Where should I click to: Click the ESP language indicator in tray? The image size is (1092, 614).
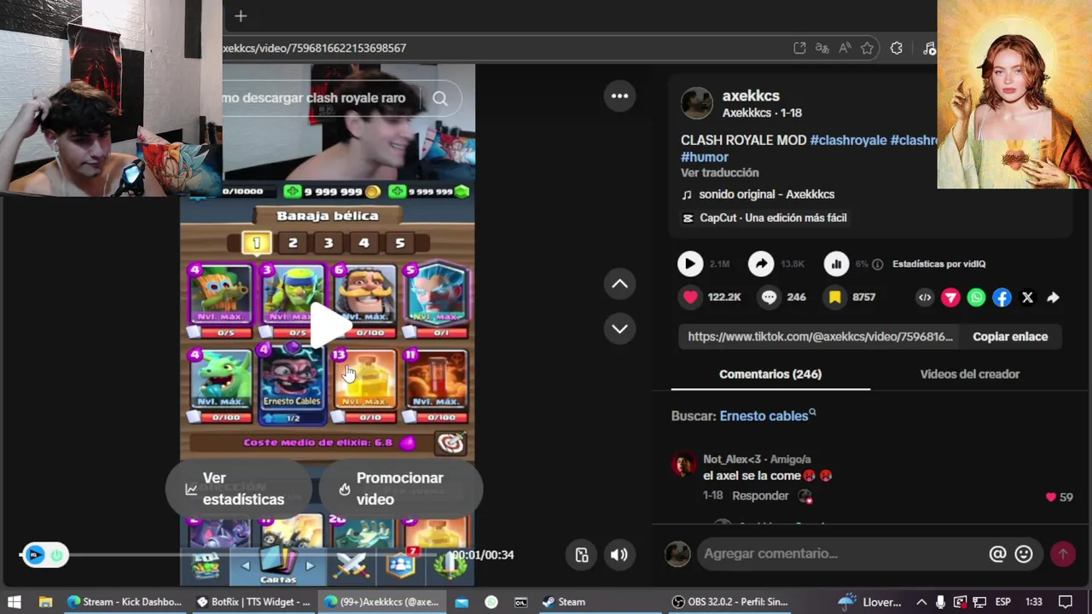pos(1003,602)
